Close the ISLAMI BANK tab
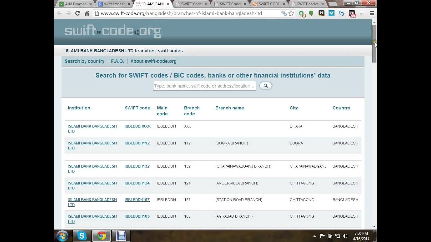 tap(168, 4)
